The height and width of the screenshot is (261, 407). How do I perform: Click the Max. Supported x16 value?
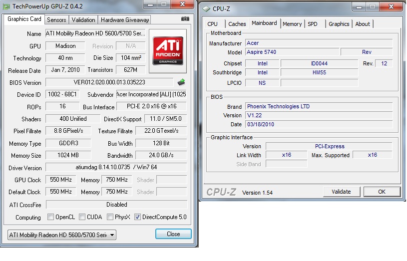tap(373, 155)
